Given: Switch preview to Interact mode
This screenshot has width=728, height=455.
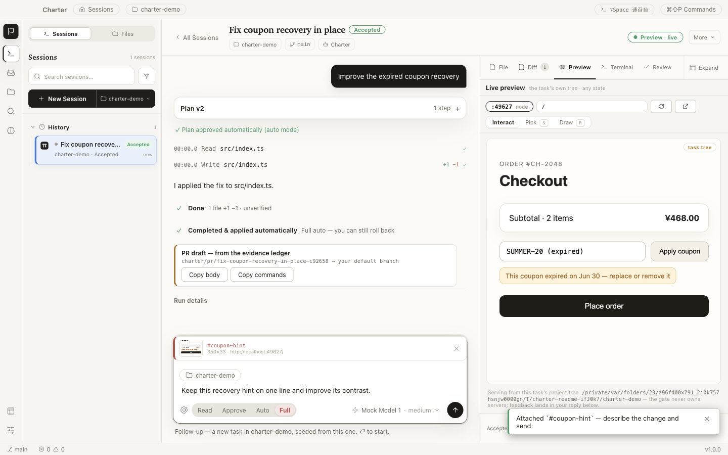Looking at the screenshot, I should (x=503, y=122).
